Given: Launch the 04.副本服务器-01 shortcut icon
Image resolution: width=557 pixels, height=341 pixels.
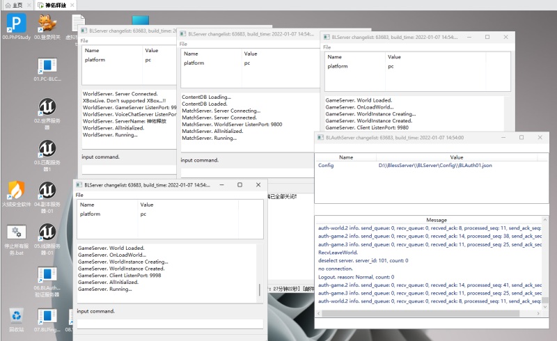Looking at the screenshot, I should pos(47,191).
